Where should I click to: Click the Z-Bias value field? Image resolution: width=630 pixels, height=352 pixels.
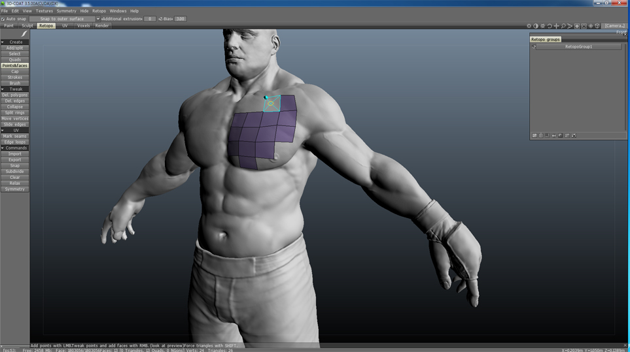pyautogui.click(x=181, y=19)
